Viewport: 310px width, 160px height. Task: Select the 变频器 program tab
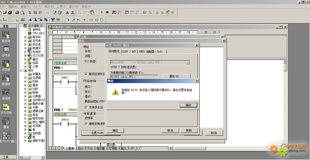pyautogui.click(x=113, y=148)
